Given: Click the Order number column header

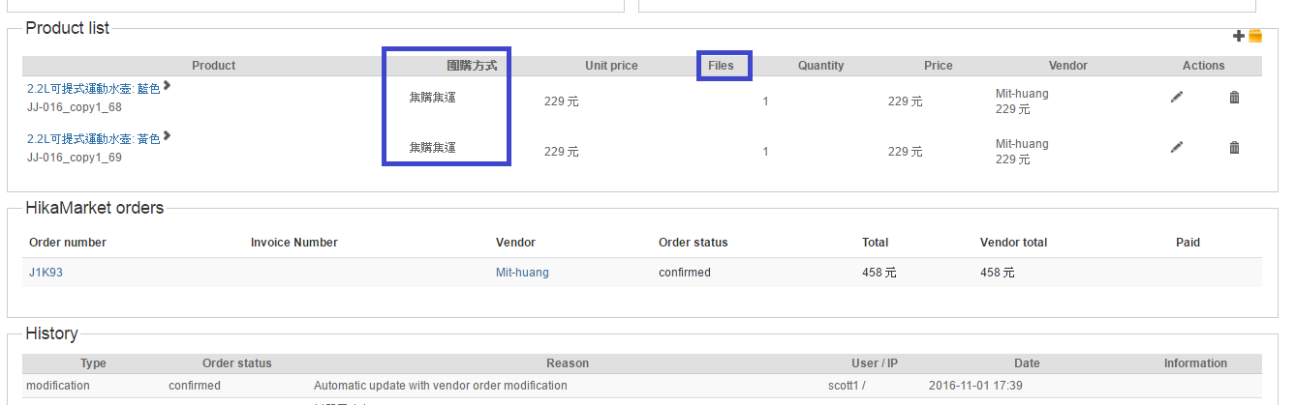Looking at the screenshot, I should pos(68,243).
